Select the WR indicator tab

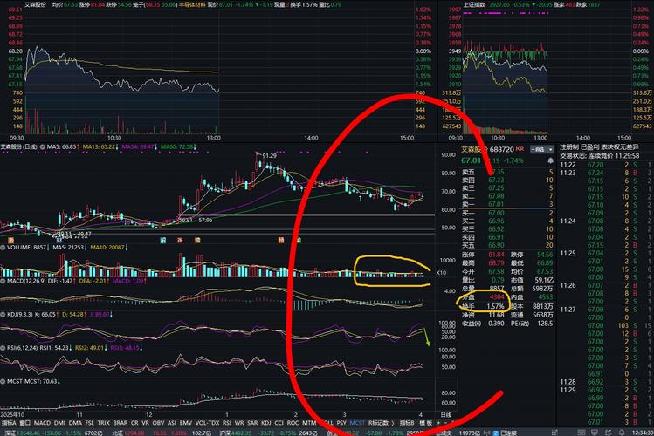point(239,423)
